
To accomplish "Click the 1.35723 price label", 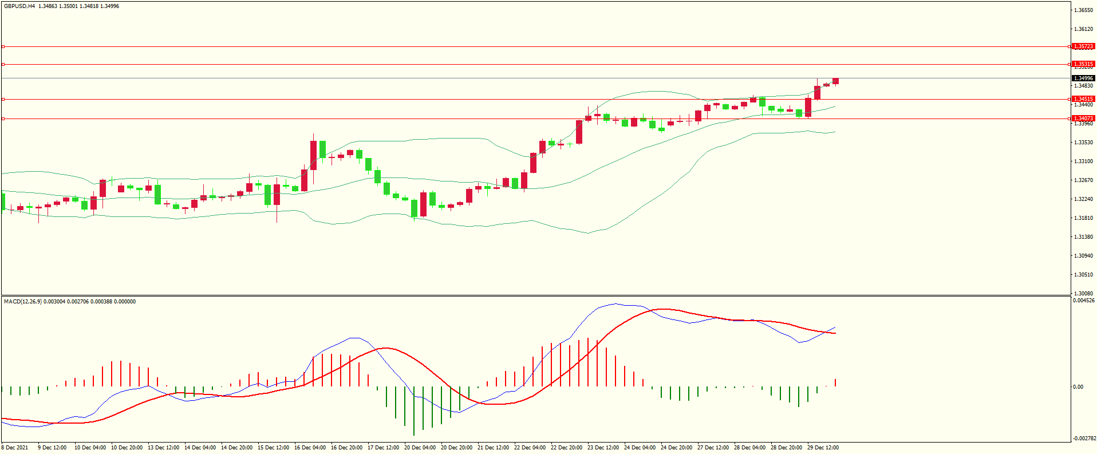I will coord(1083,46).
